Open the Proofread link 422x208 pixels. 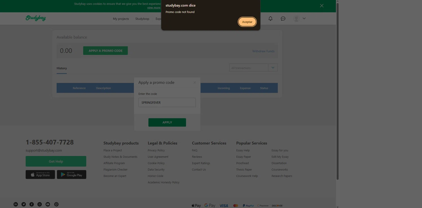(243, 163)
